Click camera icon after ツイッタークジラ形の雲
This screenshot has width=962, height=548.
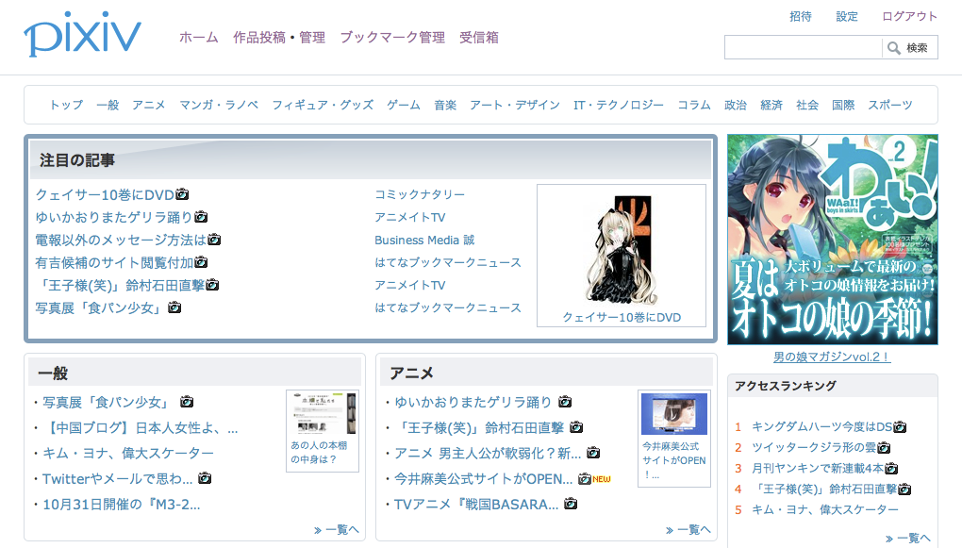pos(884,447)
